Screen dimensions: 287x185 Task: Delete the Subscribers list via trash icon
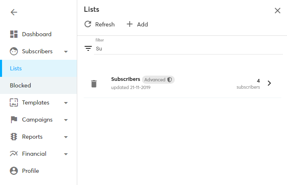tap(94, 84)
